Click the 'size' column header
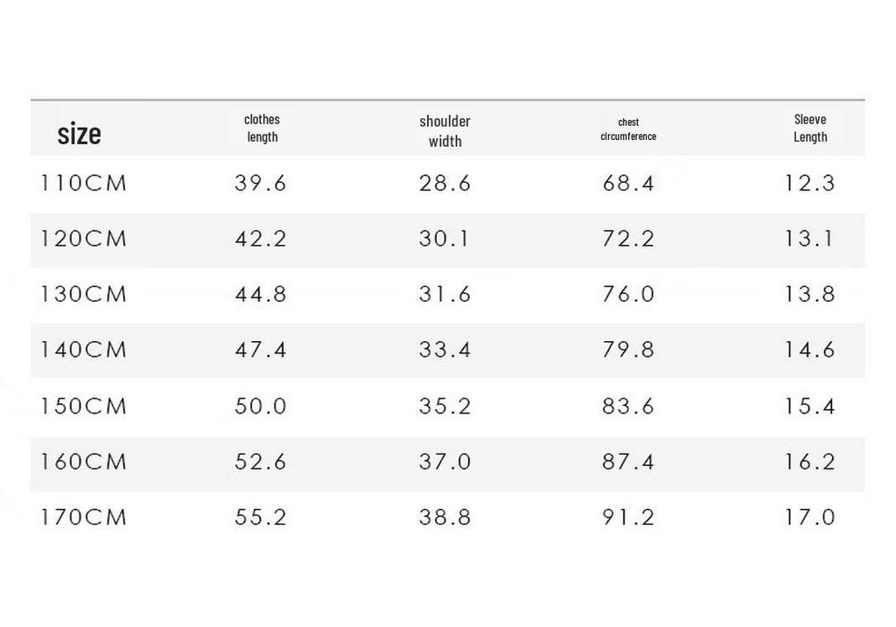 (x=79, y=134)
